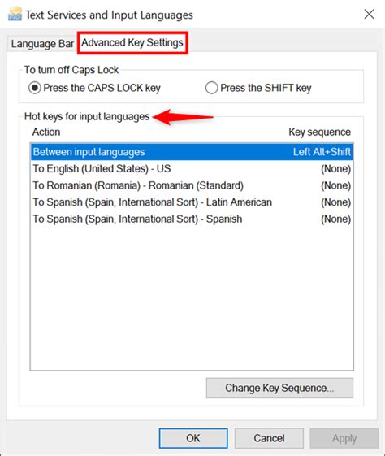Click the greyed-out Apply button
This screenshot has width=385, height=456.
pyautogui.click(x=344, y=438)
